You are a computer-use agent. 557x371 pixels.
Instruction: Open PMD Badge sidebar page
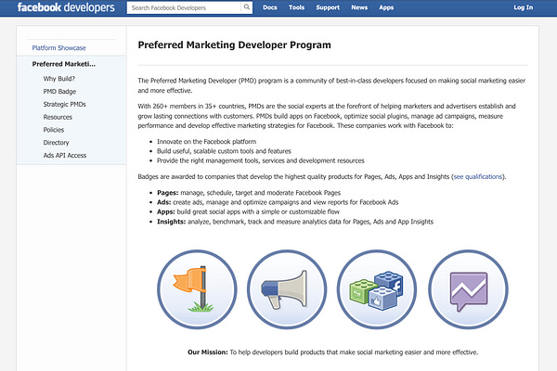tap(59, 92)
